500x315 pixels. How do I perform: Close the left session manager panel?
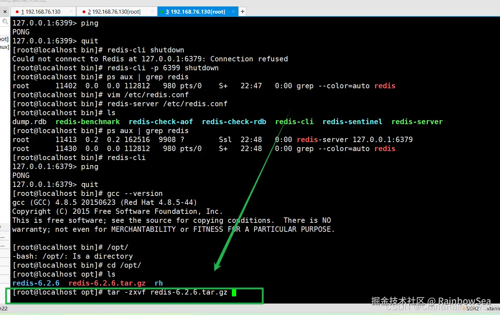[5, 11]
